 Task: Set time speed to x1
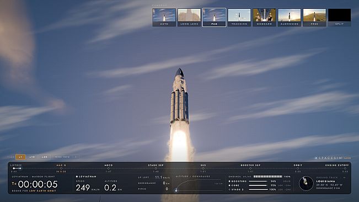tap(20, 157)
